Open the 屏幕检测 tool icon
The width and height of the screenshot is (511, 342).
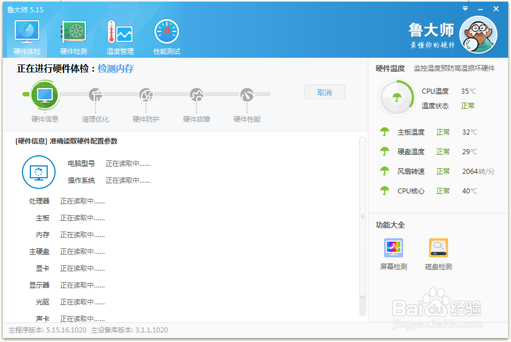394,248
